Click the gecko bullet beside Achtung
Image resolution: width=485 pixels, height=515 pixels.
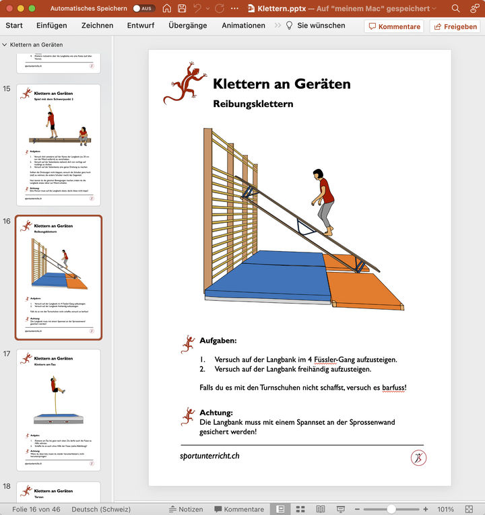188,417
